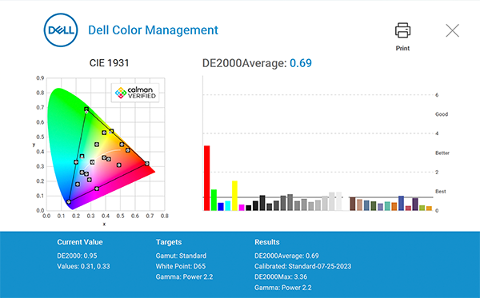This screenshot has width=480, height=298.
Task: Select the tall royal blue bar in second group
Action: tap(402, 203)
